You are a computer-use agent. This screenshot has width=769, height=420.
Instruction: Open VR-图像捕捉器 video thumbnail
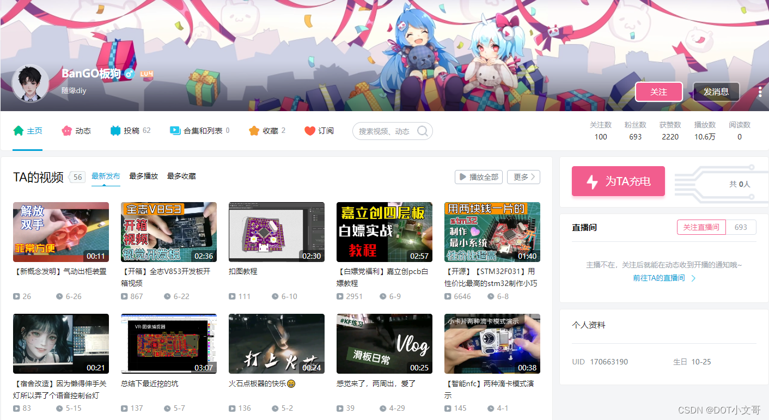(x=169, y=344)
